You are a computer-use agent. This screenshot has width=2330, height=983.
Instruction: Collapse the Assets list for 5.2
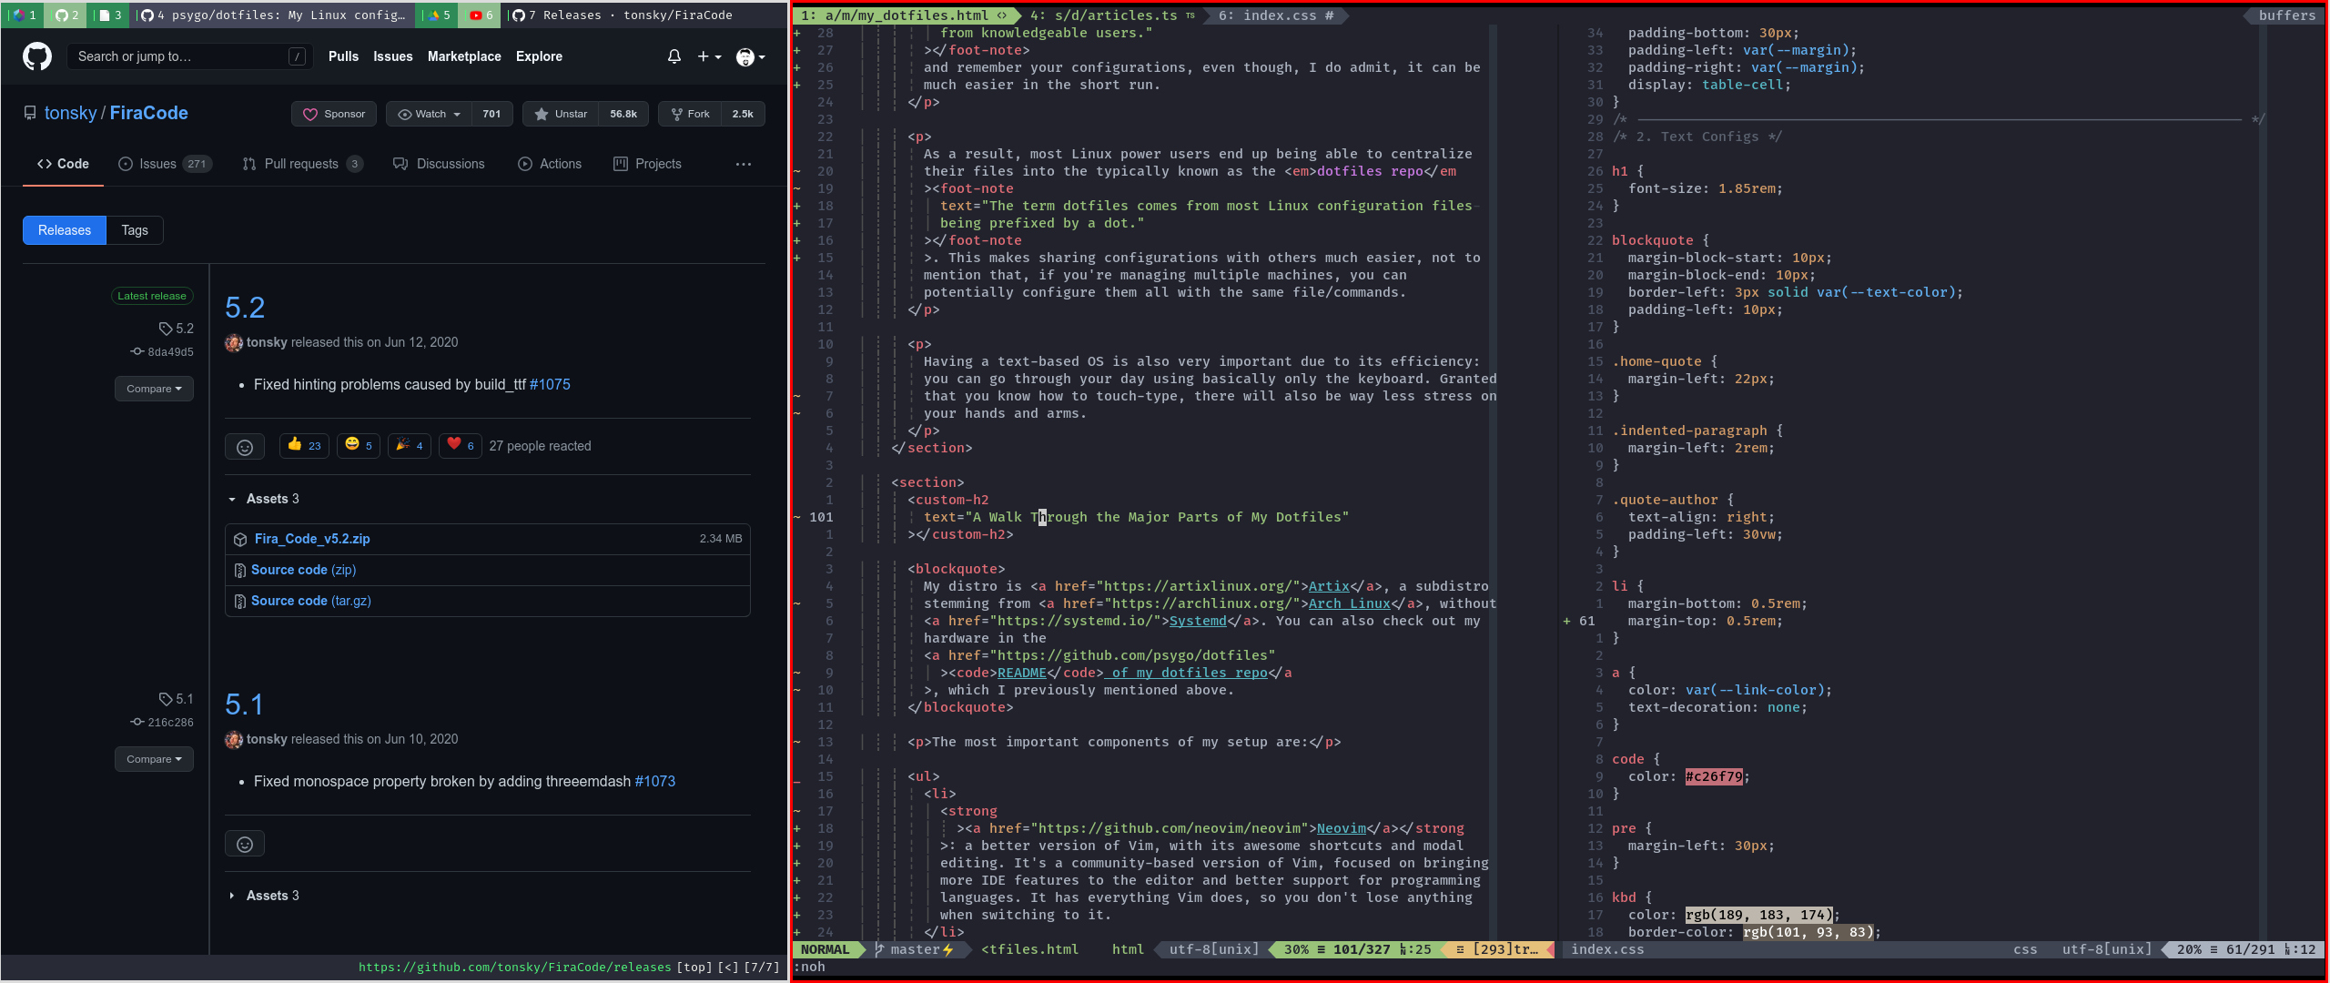pyautogui.click(x=263, y=499)
